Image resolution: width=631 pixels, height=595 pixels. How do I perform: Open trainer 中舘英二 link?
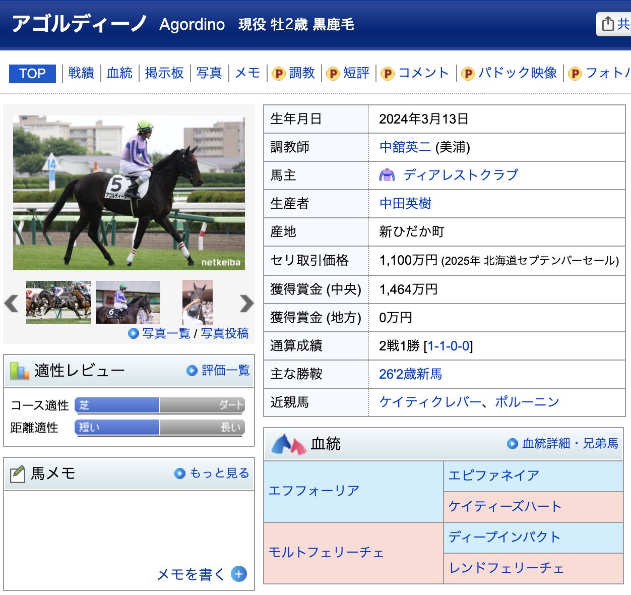(405, 147)
